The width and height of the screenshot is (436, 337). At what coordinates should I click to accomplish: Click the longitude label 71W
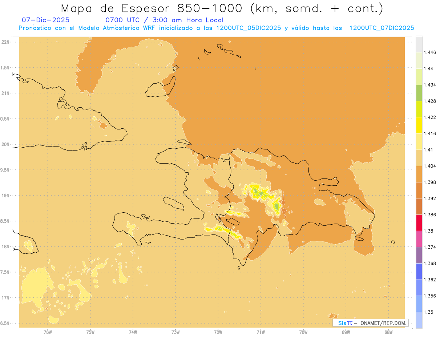pos(261,332)
